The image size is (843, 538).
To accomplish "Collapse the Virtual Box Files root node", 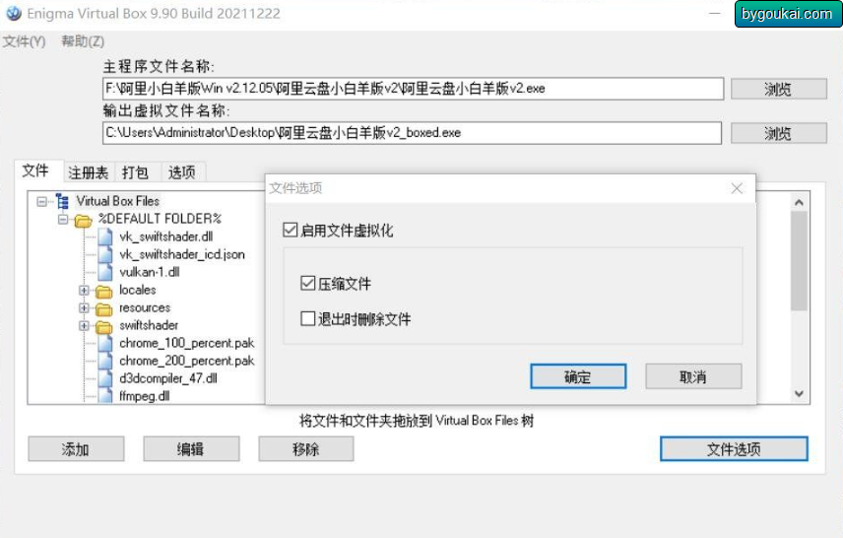I will (41, 202).
